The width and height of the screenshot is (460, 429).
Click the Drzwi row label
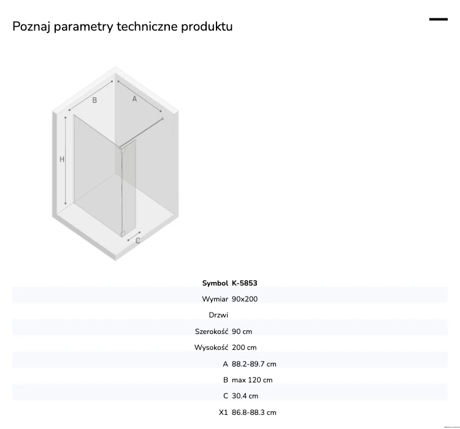click(218, 315)
